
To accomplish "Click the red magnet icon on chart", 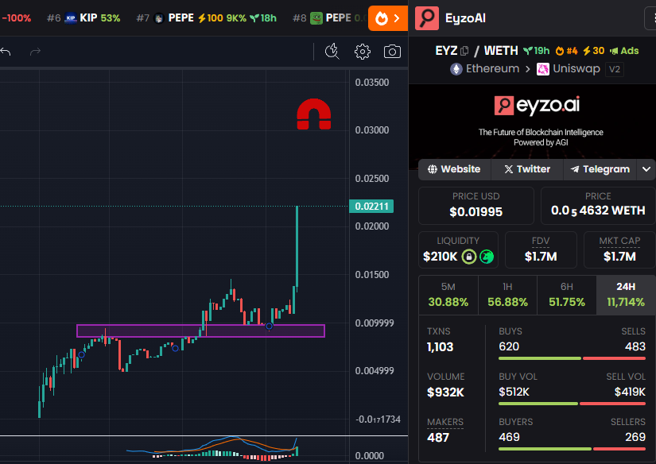I will coord(314,114).
